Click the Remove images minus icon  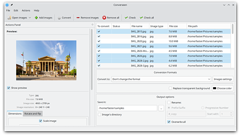[x=78, y=18]
